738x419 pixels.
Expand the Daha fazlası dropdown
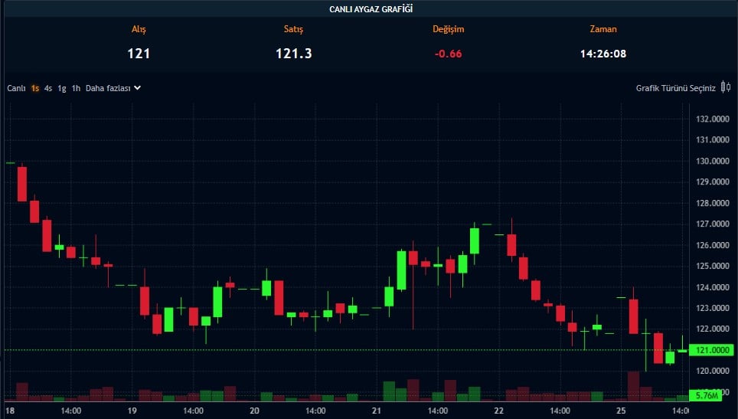click(x=113, y=88)
